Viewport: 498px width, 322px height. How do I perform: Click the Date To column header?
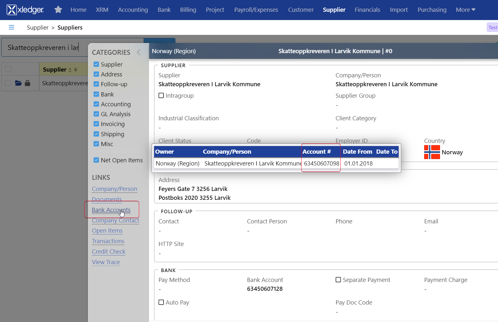click(387, 152)
